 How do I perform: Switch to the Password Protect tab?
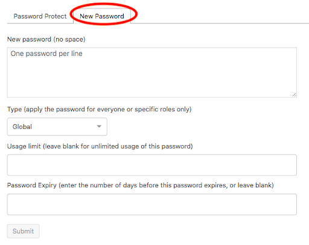(x=40, y=16)
